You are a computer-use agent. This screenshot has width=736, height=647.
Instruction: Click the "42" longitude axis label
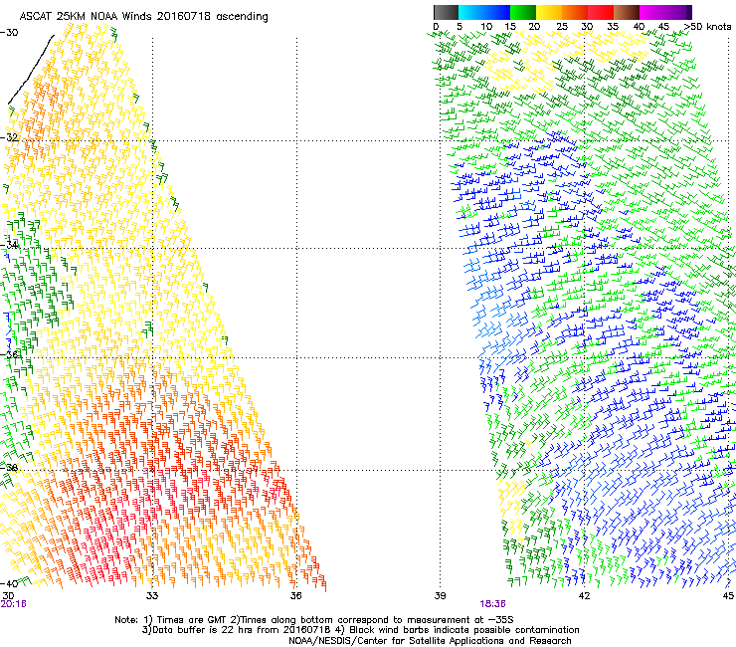tap(584, 595)
